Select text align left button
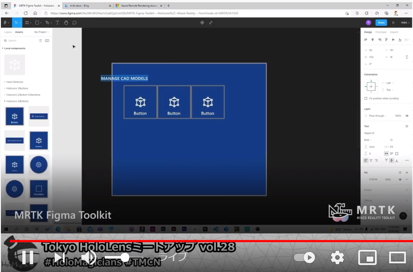Image resolution: width=413 pixels, height=272 pixels. [x=366, y=161]
